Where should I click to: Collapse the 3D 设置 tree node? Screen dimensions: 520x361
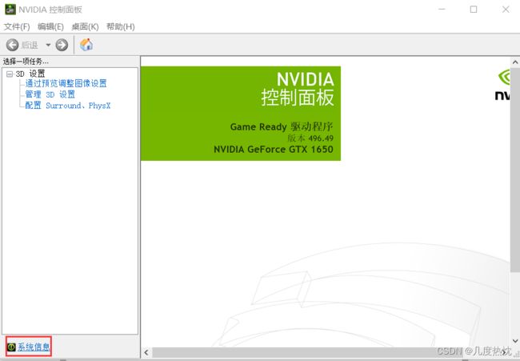coord(9,74)
